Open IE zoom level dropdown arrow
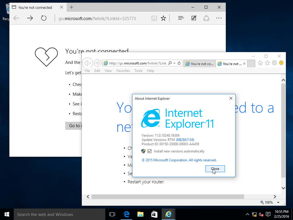 click(x=278, y=203)
